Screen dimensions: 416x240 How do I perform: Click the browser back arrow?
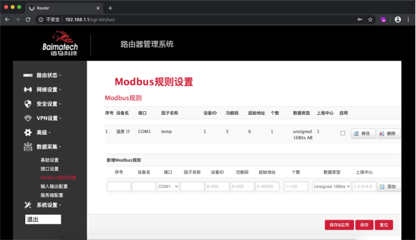point(7,20)
